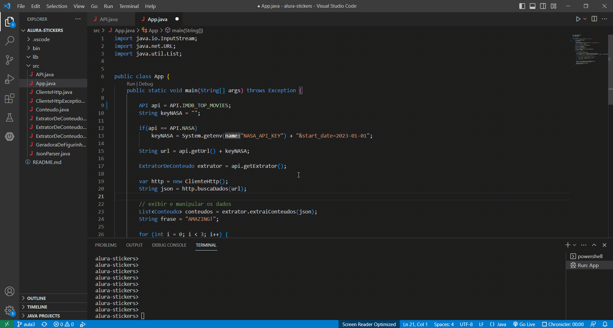Create a new terminal with the plus icon
The image size is (613, 328).
click(x=568, y=245)
